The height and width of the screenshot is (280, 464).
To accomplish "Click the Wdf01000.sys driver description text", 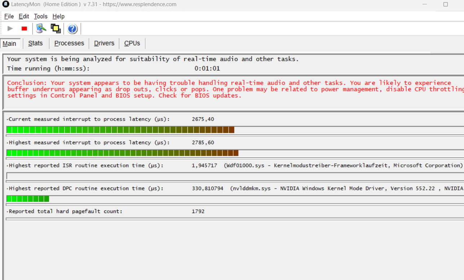I will point(343,166).
